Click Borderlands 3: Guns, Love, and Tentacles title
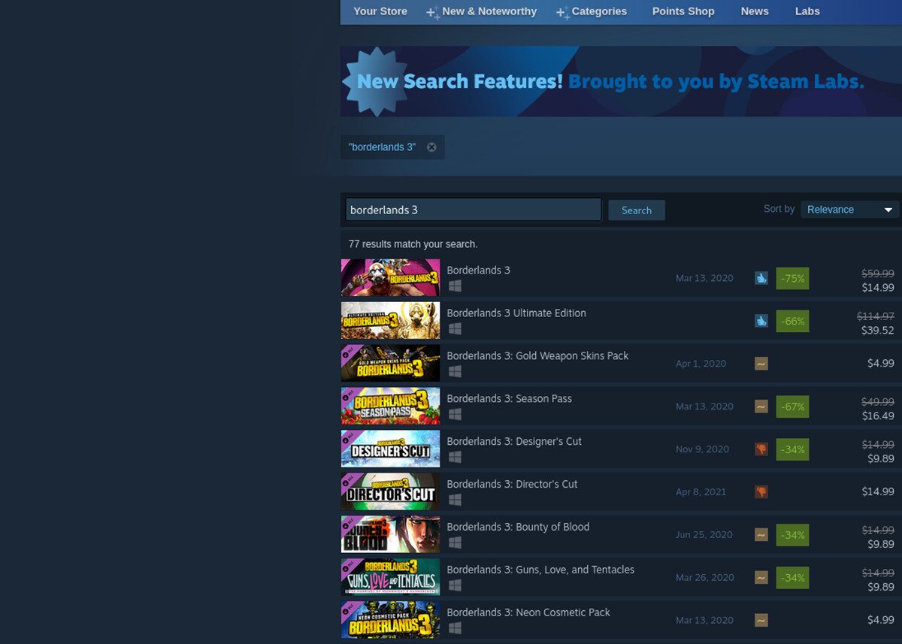This screenshot has width=902, height=644. coord(540,570)
